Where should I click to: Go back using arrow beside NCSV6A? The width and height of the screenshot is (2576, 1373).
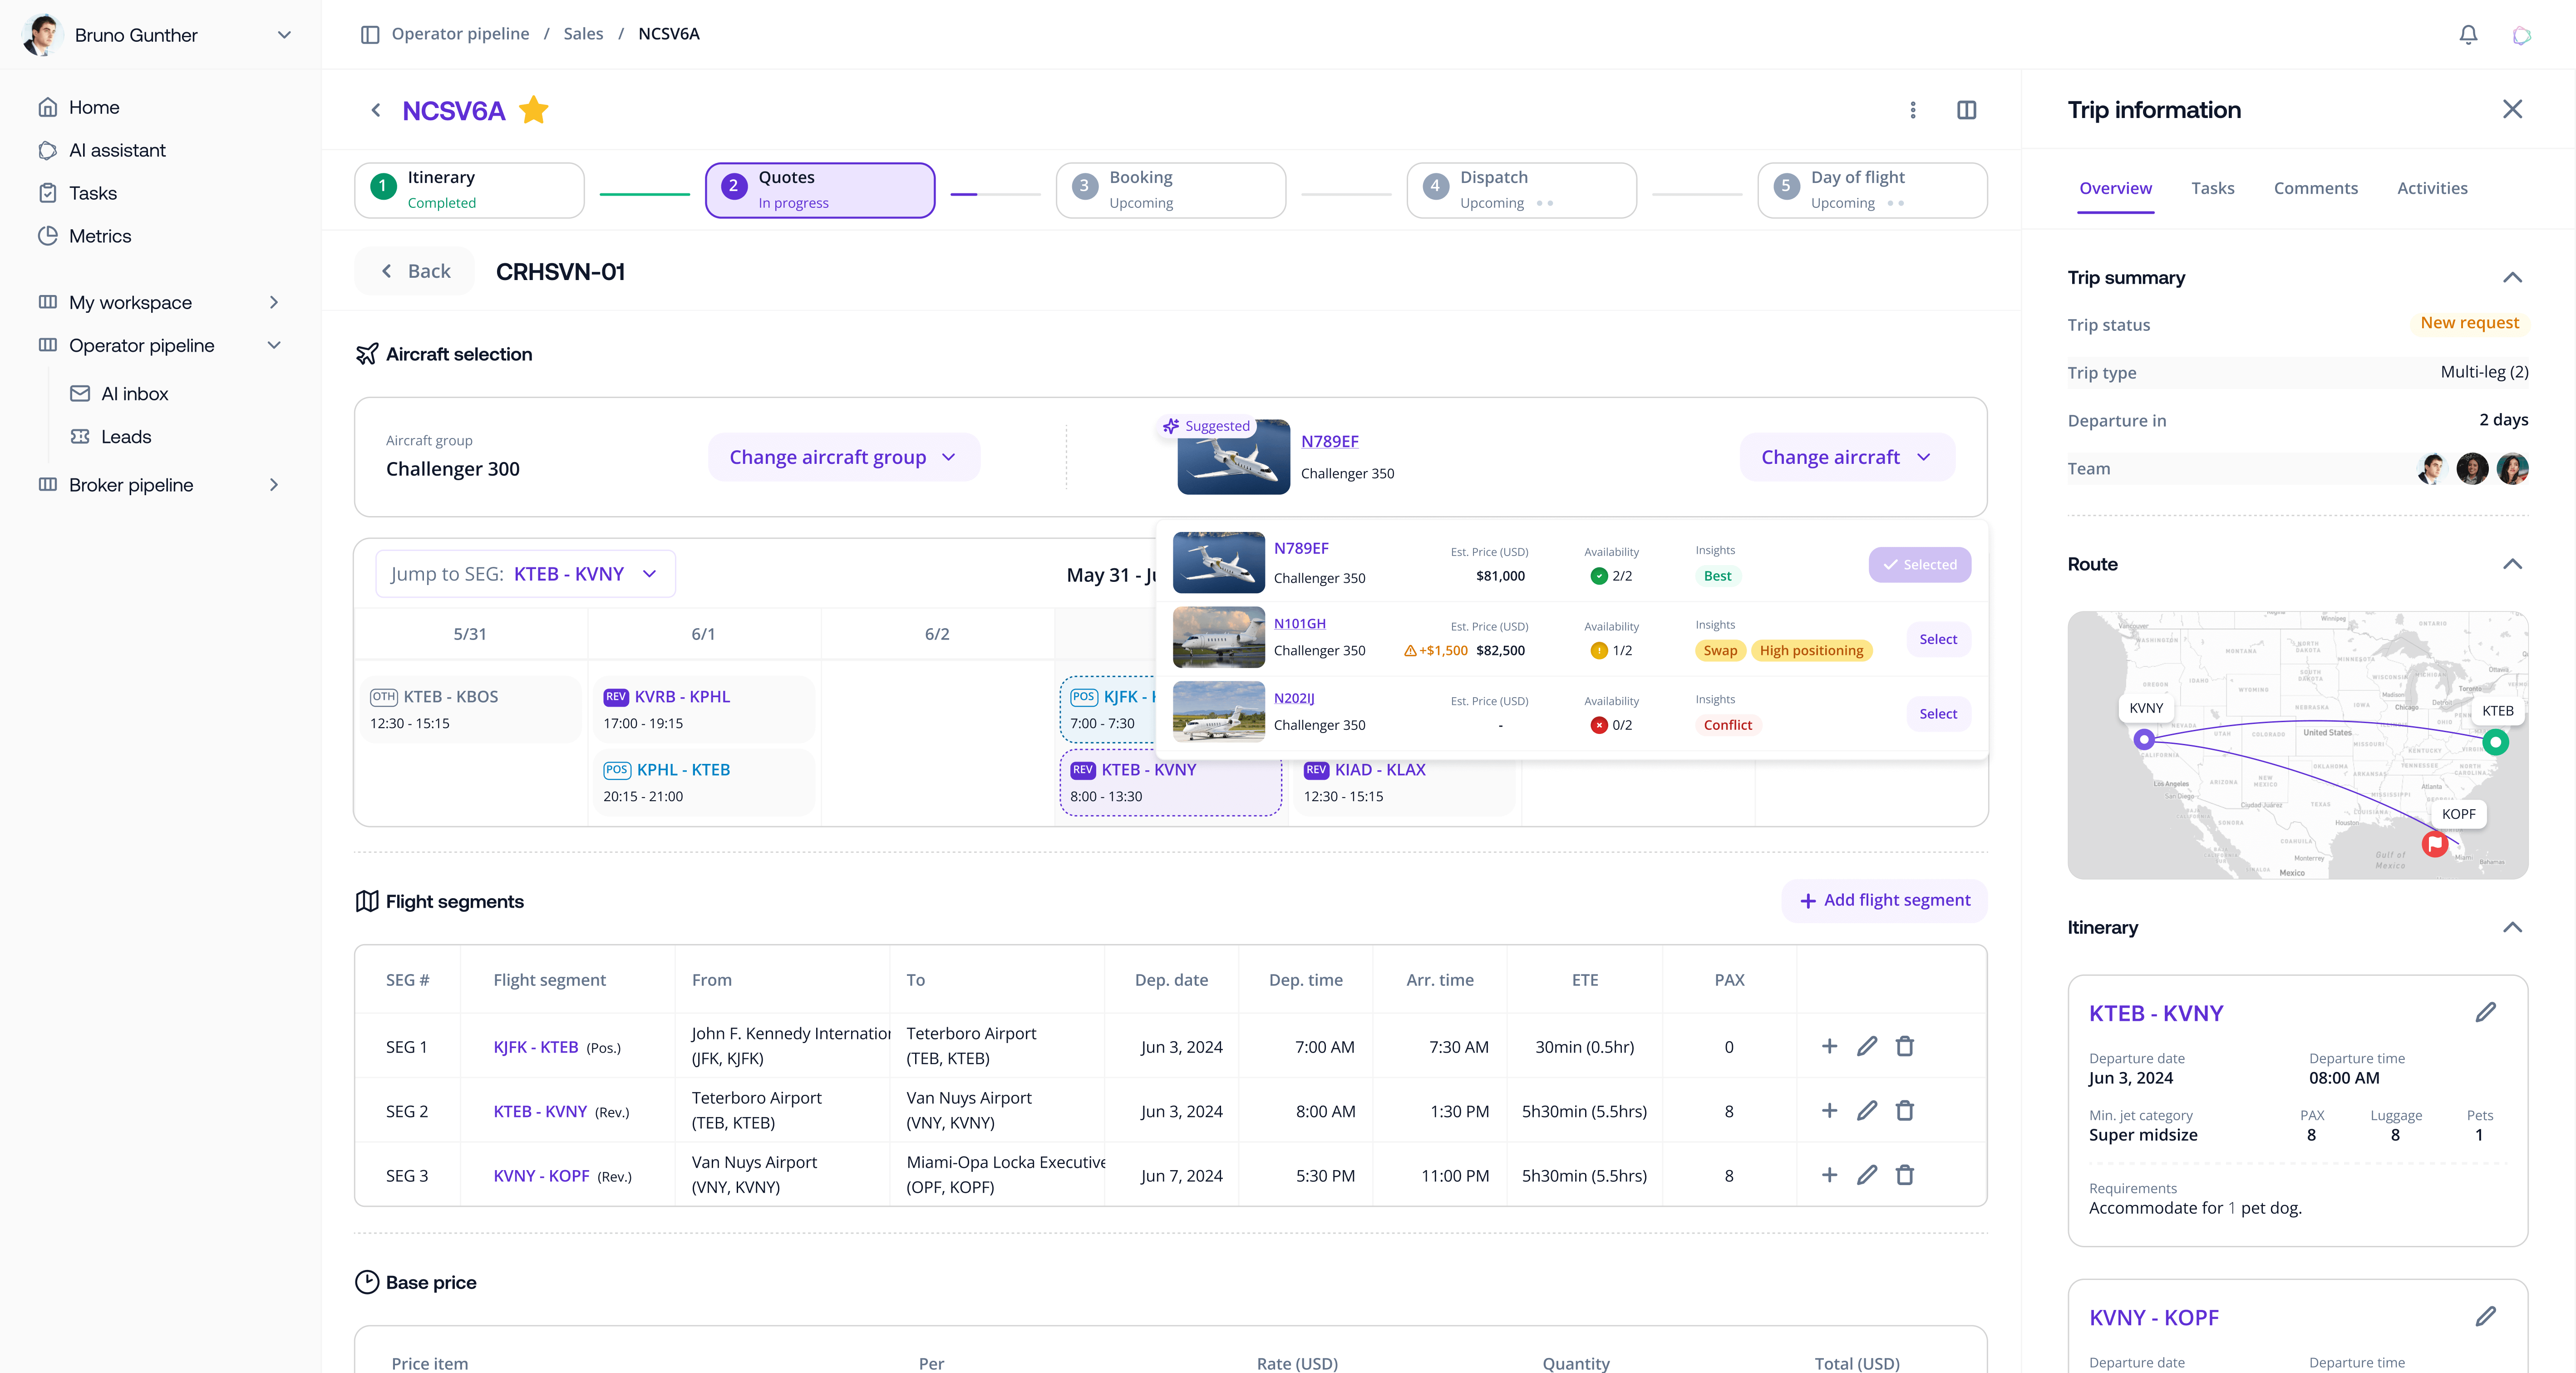376,110
